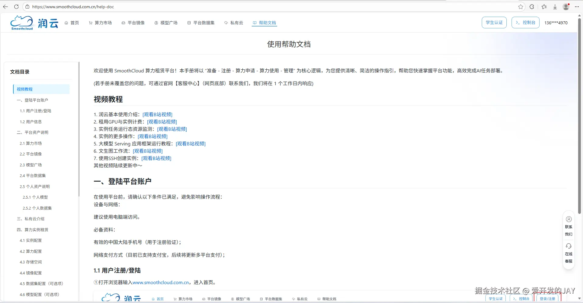Screen dimensions: 583x303
Task: Open 4.1 实例配置 in the directory
Action: [31, 240]
